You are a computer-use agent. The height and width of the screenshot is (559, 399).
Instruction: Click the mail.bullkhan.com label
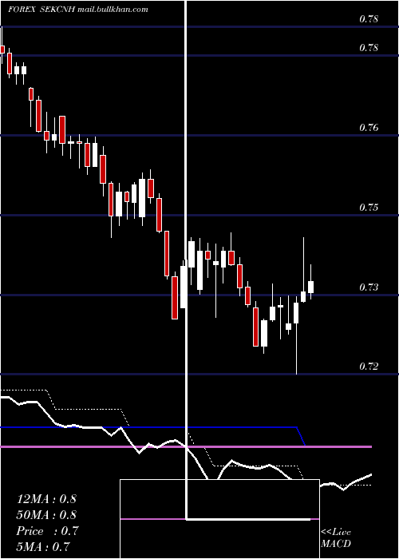113,10
